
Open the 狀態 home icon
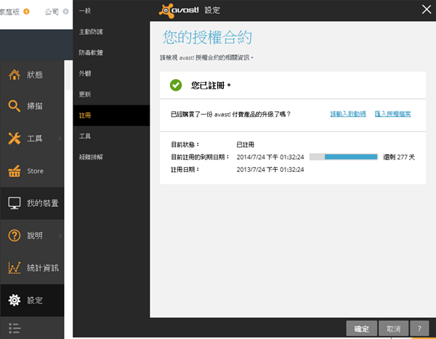pos(15,75)
